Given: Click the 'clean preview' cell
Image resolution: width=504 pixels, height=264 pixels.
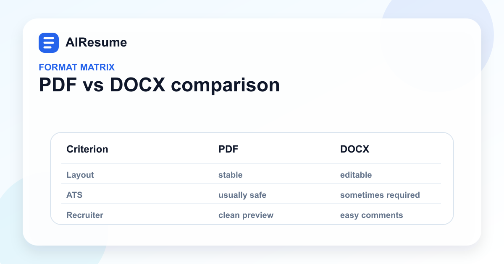Looking at the screenshot, I should pos(246,215).
